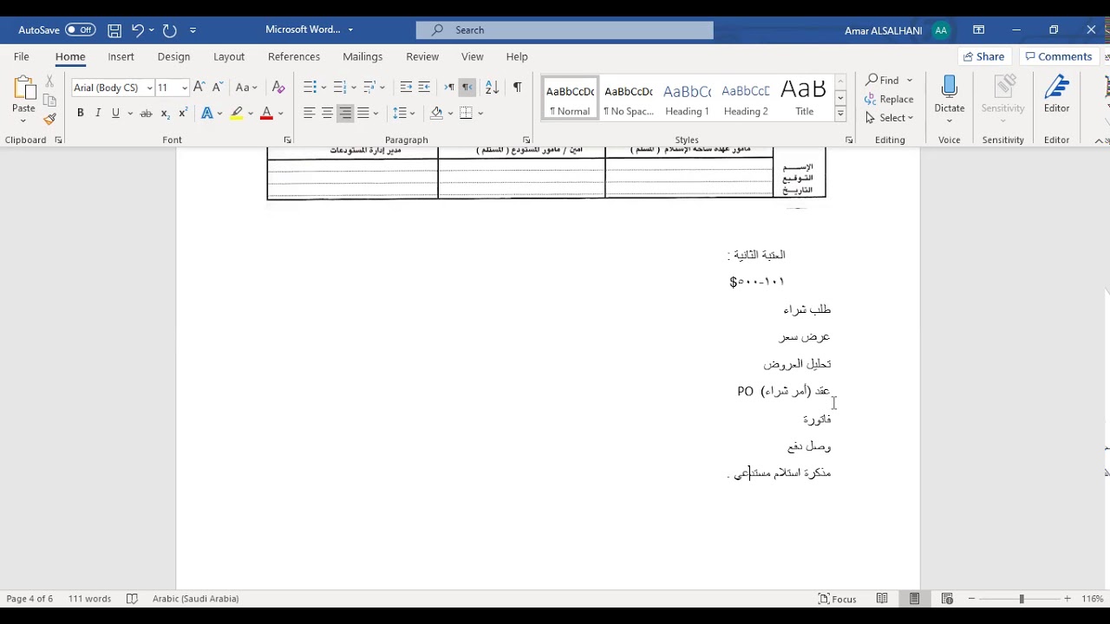
Task: Open the ribbon display options icon
Action: coord(979,30)
